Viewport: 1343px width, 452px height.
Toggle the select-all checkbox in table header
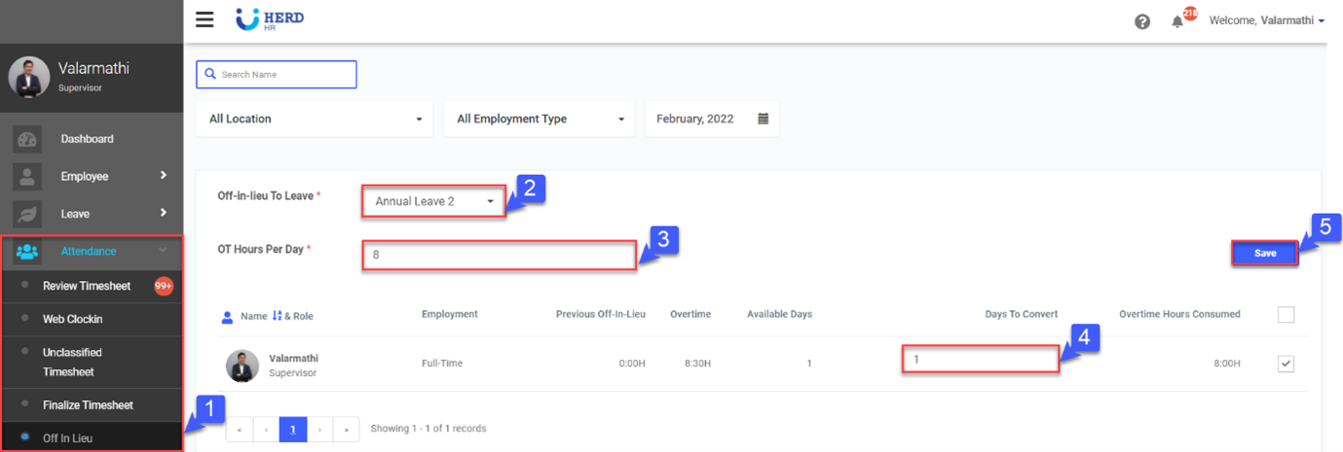pyautogui.click(x=1286, y=315)
